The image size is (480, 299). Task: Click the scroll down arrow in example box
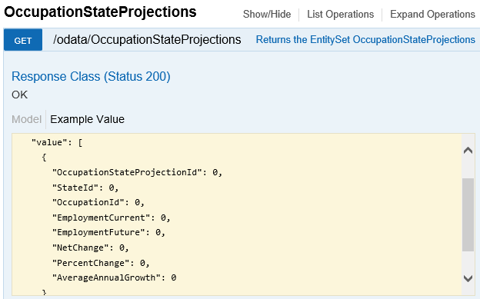468,278
